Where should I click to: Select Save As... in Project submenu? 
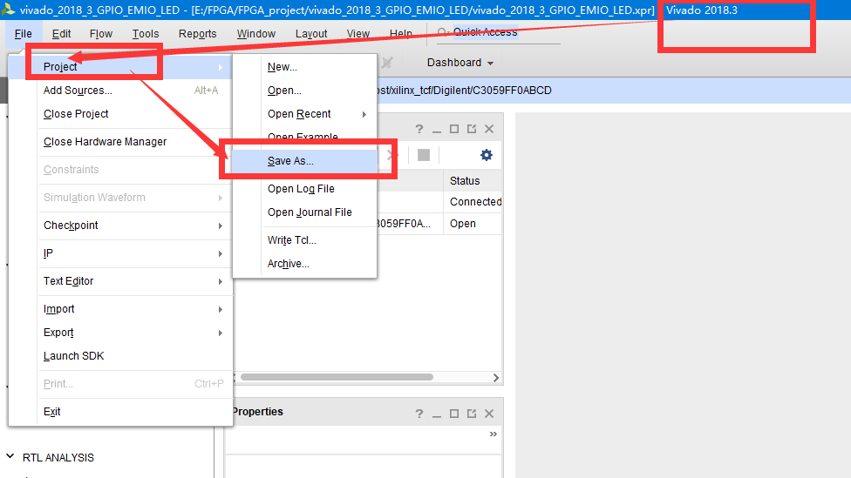click(304, 161)
